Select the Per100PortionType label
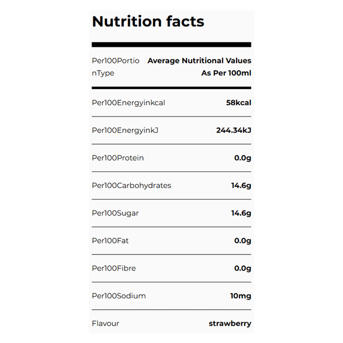The height and width of the screenshot is (343, 343). pyautogui.click(x=115, y=67)
